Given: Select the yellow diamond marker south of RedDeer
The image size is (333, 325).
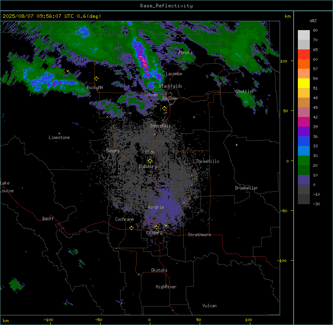Looking at the screenshot, I should pyautogui.click(x=165, y=108).
